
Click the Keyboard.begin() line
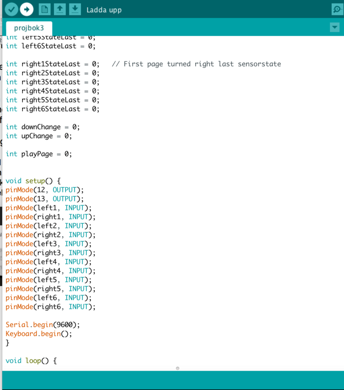[39, 334]
